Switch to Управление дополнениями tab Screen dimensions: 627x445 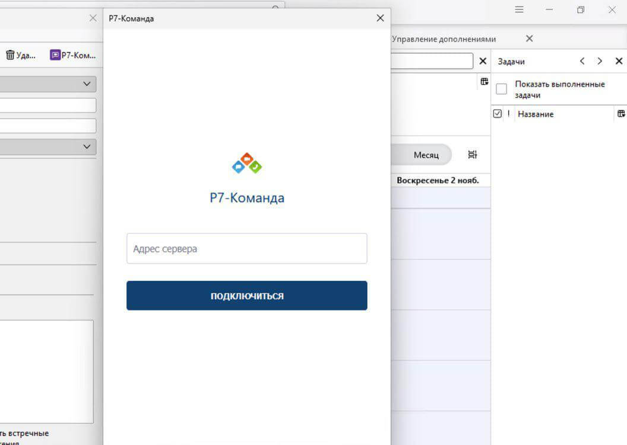[444, 39]
